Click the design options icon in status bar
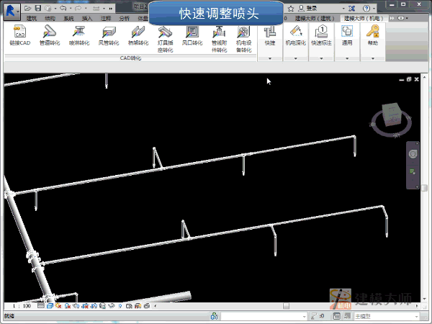This screenshot has height=324, width=432. click(336, 316)
